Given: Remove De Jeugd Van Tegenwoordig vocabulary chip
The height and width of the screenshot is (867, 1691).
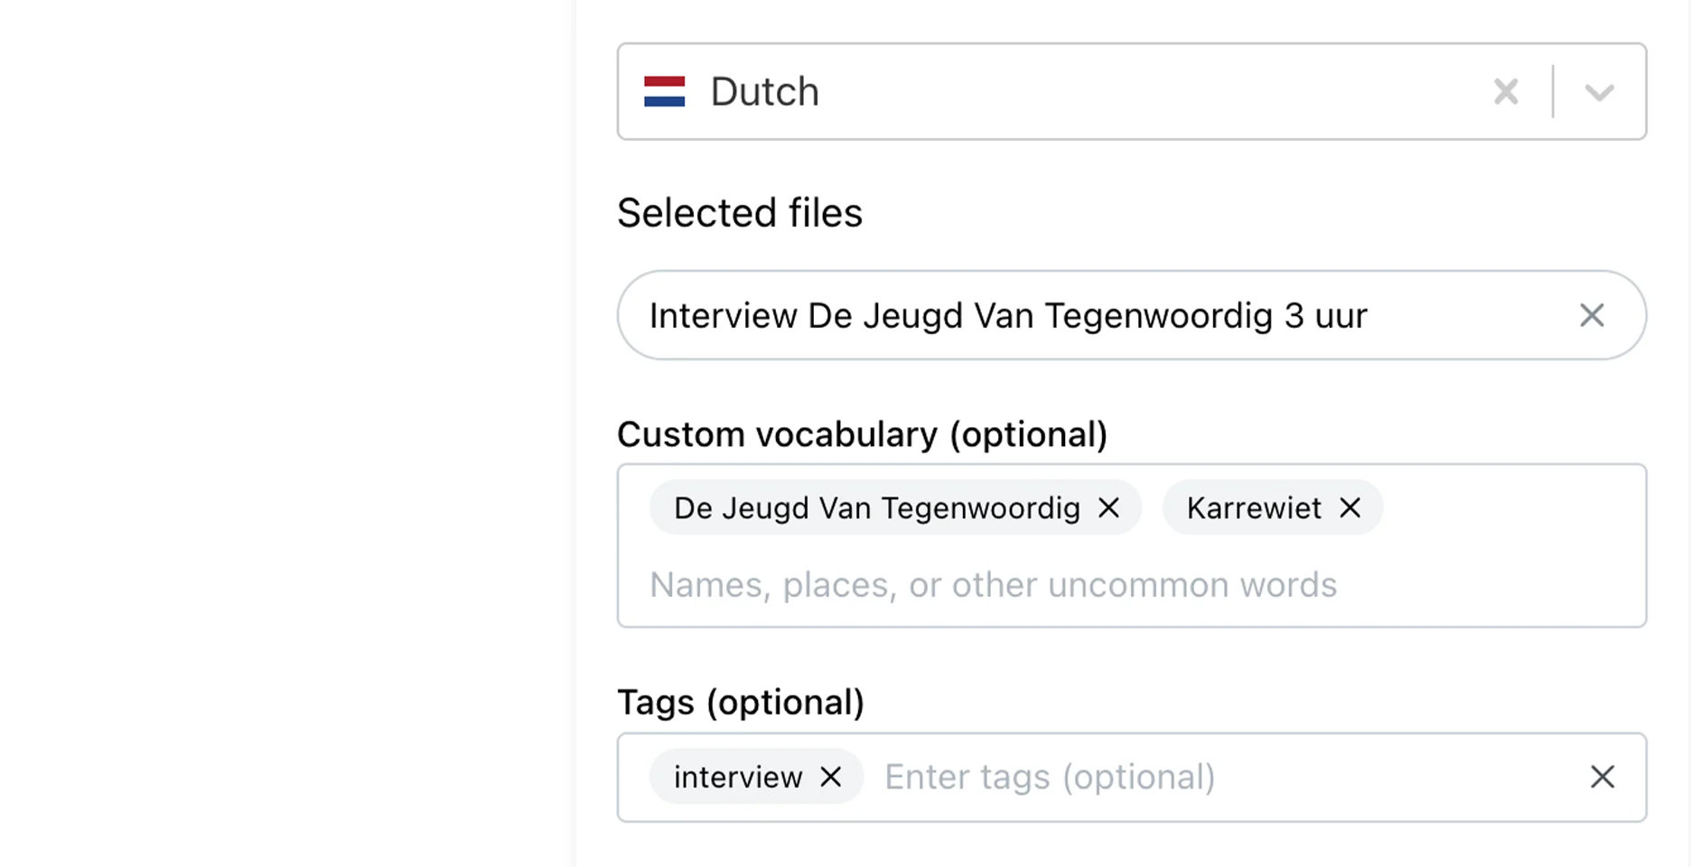Looking at the screenshot, I should [x=1108, y=508].
